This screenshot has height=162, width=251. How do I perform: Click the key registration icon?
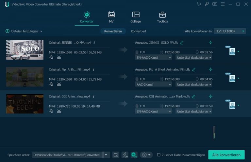pyautogui.click(x=207, y=4)
